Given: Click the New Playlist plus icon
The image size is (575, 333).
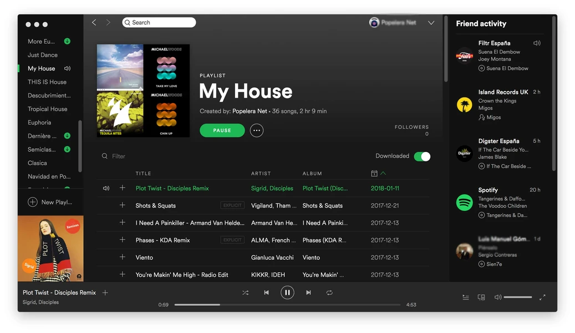Looking at the screenshot, I should click(x=33, y=202).
